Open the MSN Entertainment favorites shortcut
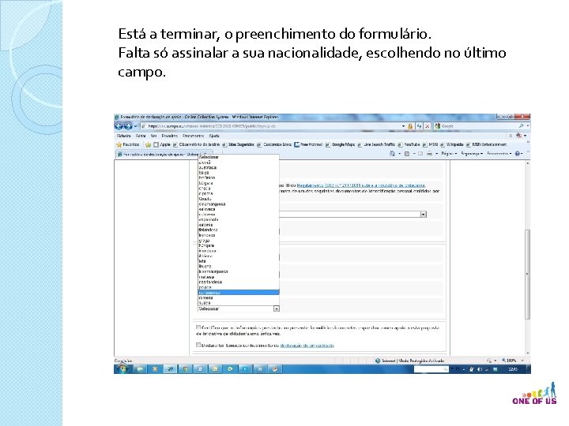Viewport: 569px width, 426px height. pos(486,144)
